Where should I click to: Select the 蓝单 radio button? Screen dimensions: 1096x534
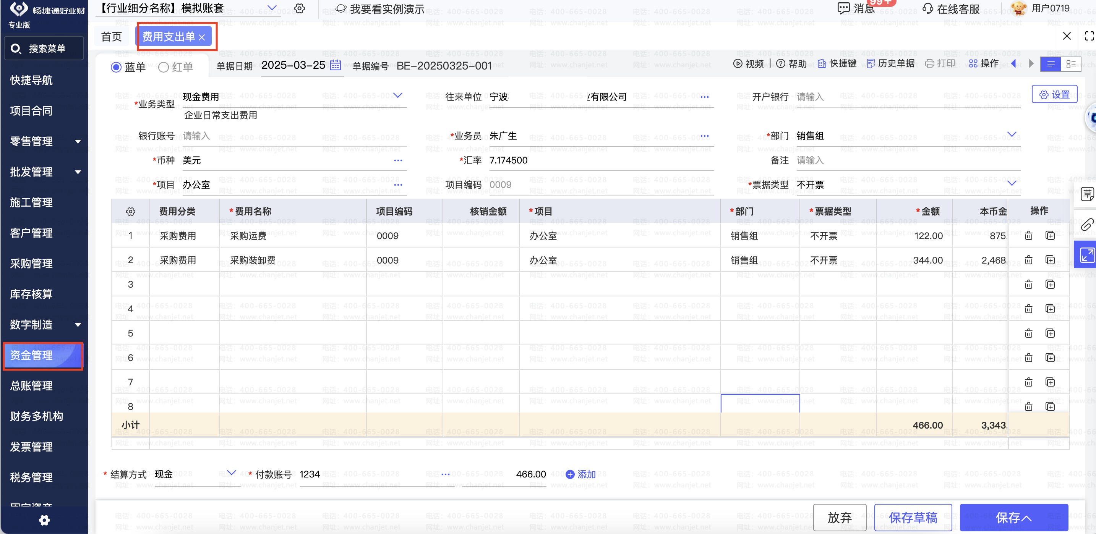point(116,67)
